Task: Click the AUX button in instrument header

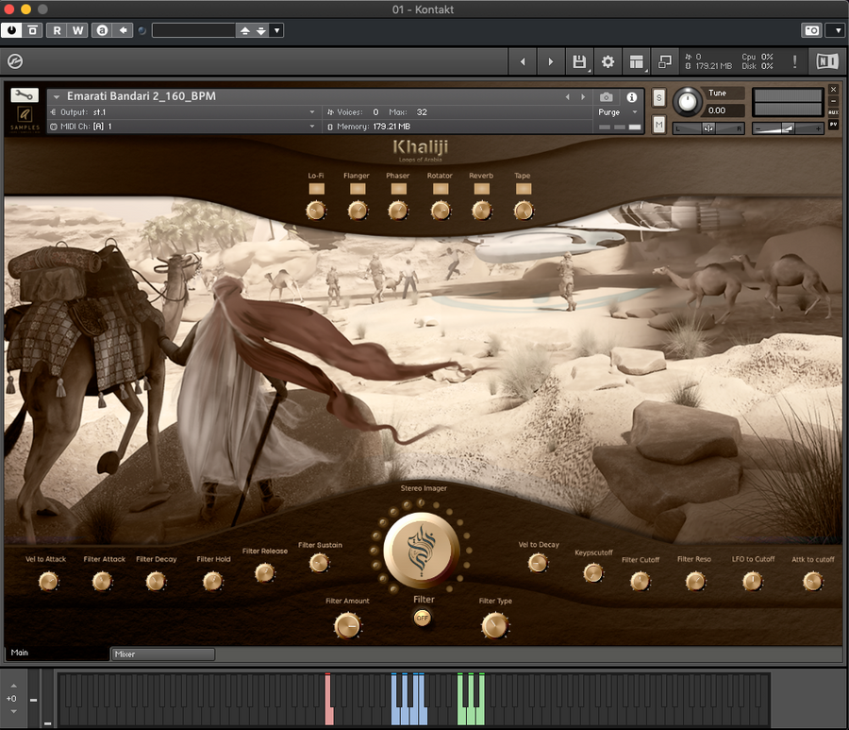Action: [833, 112]
